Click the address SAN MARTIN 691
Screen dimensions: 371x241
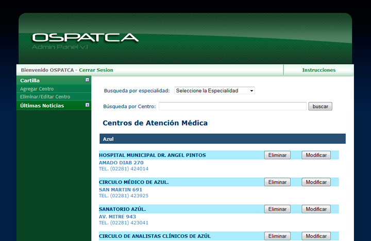click(121, 190)
